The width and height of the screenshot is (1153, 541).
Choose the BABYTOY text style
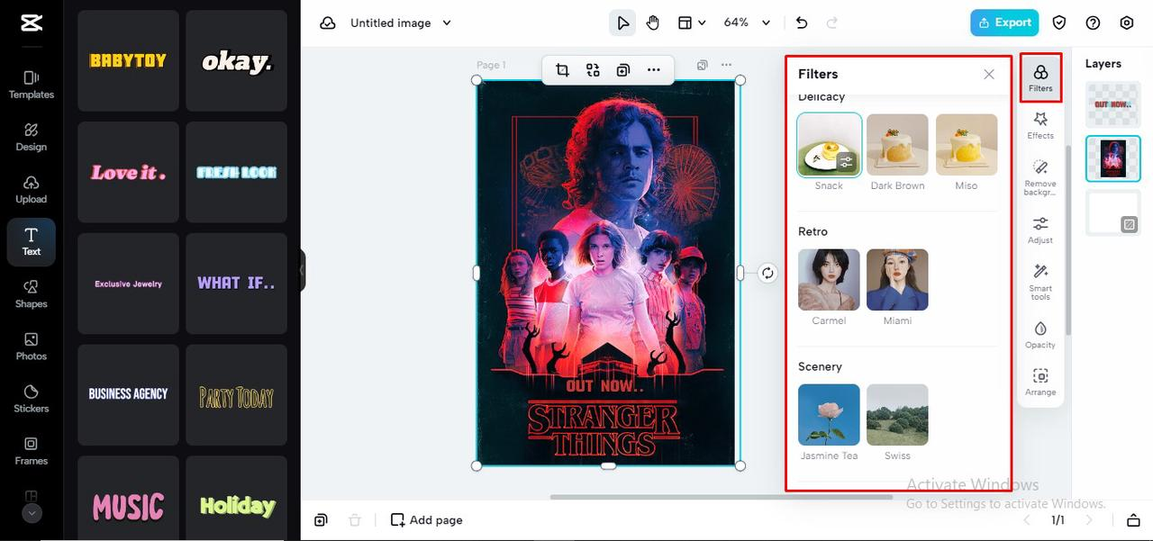pos(128,61)
